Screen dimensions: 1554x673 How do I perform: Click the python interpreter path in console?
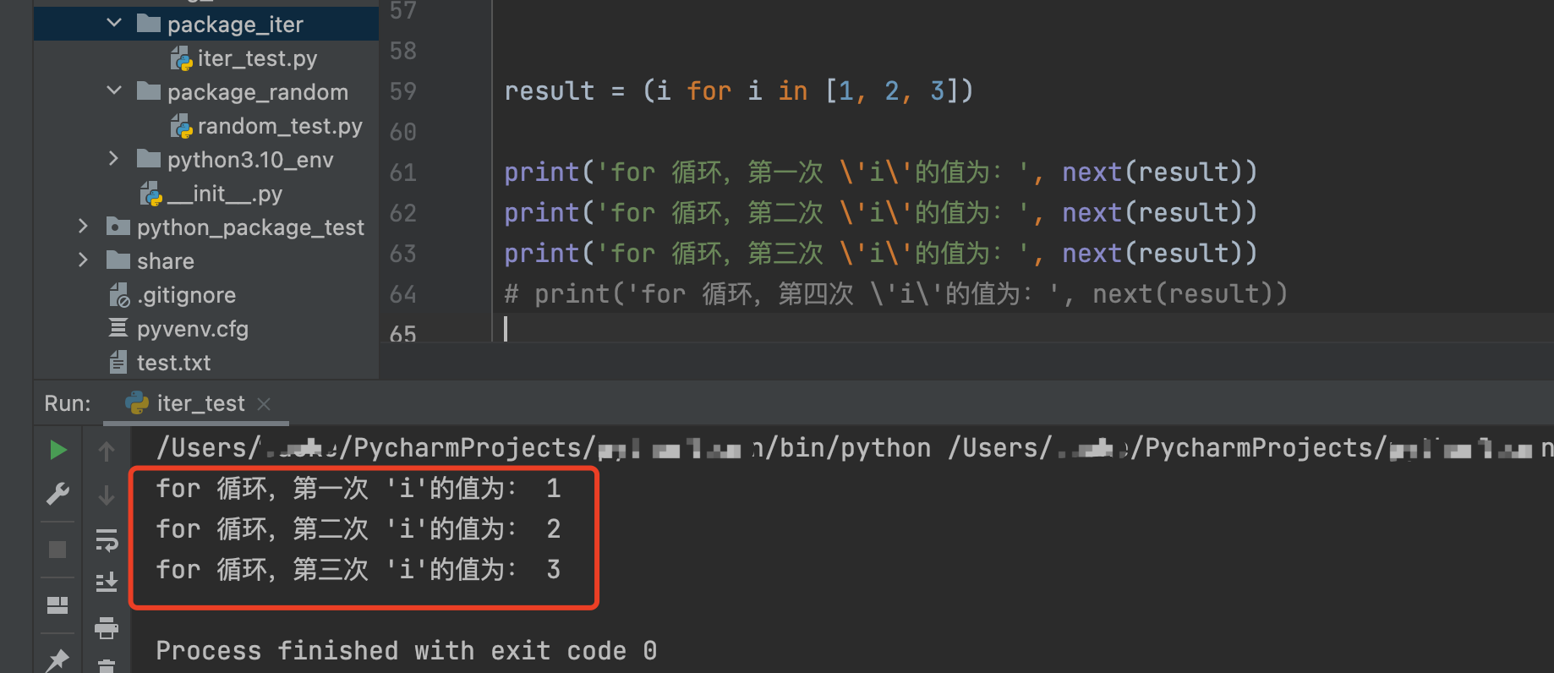pos(544,447)
